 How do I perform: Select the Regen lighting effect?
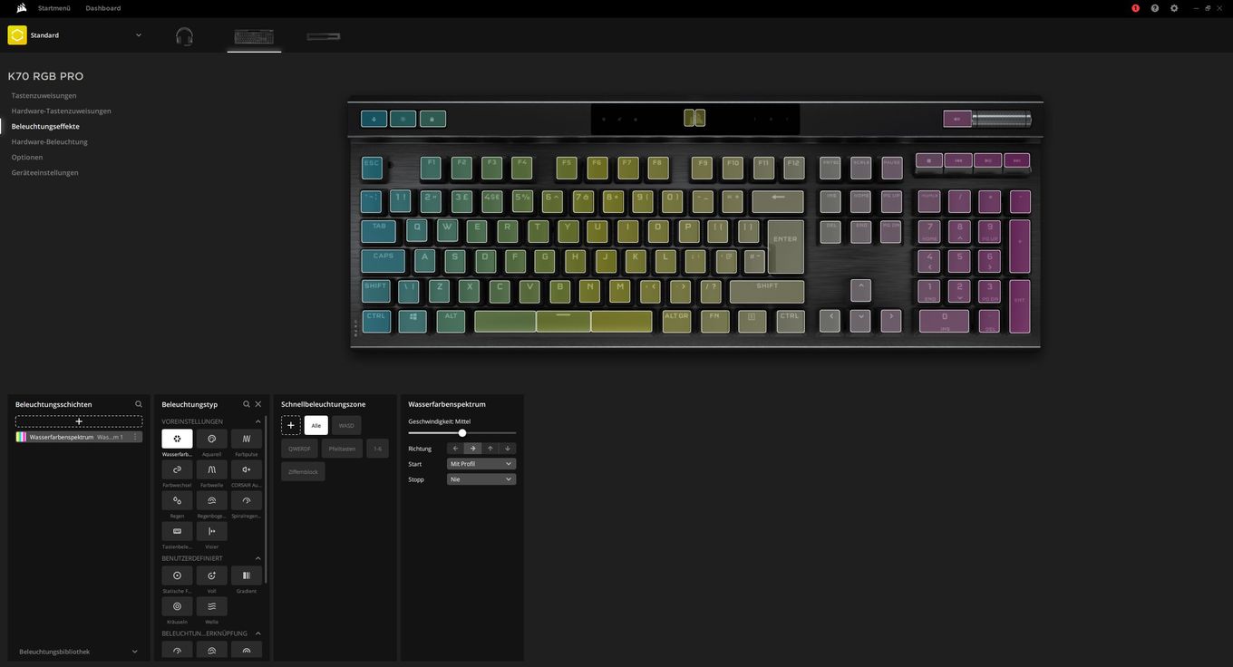177,500
